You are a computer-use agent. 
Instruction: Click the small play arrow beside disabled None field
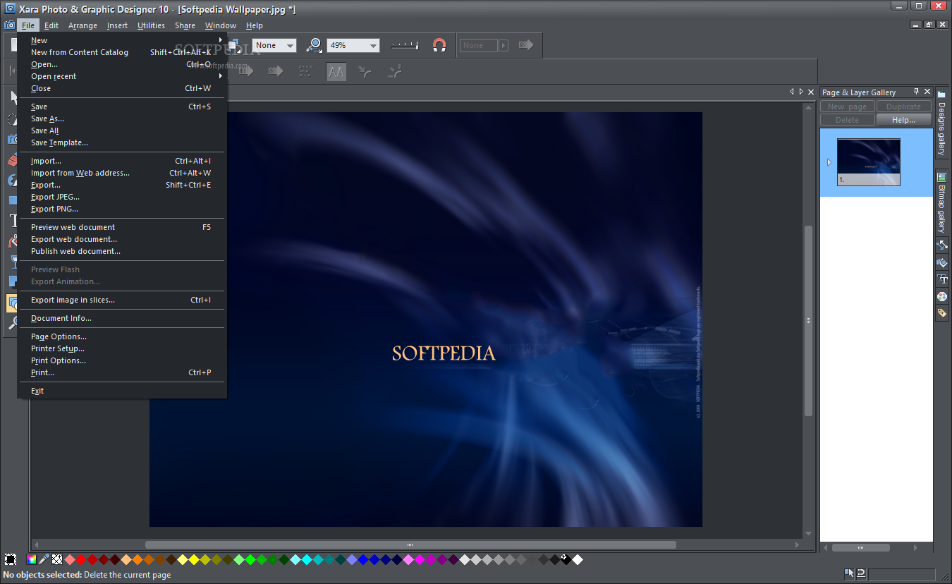point(504,45)
